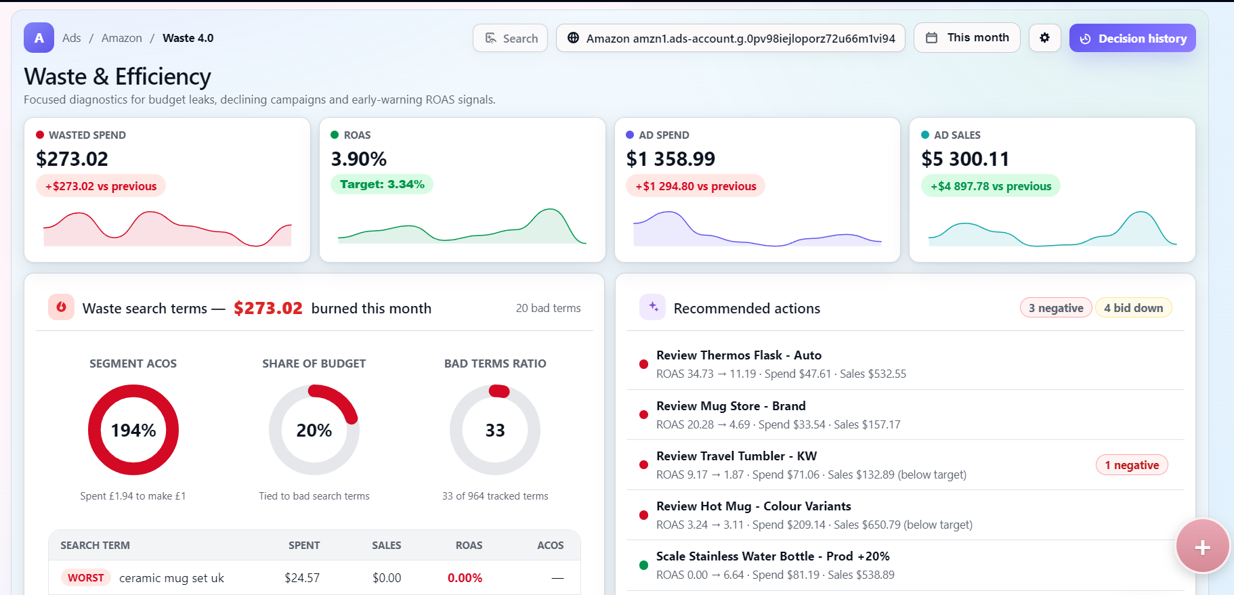Open the Ad Spend $1 358.99 card

click(x=757, y=190)
